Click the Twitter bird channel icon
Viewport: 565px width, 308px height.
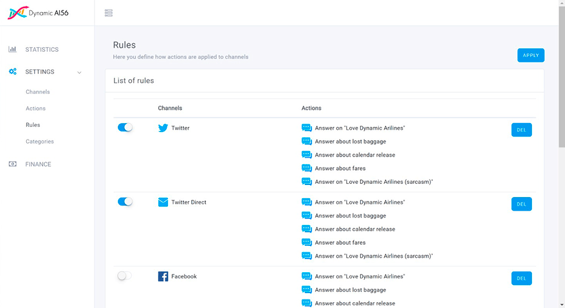[163, 128]
